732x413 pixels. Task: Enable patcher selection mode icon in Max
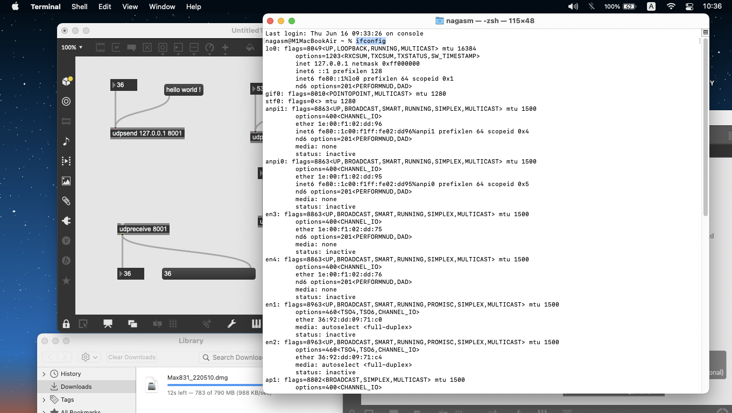point(83,324)
